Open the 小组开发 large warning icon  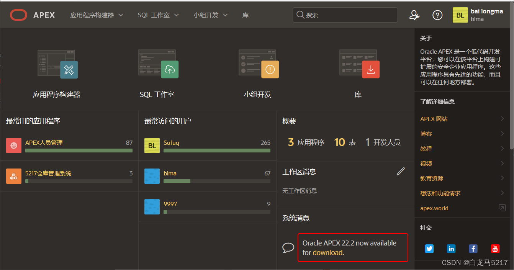pos(259,64)
